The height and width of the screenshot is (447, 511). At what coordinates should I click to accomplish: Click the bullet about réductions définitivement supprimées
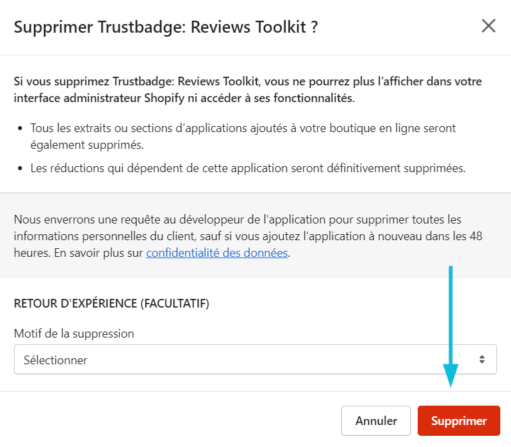(248, 168)
